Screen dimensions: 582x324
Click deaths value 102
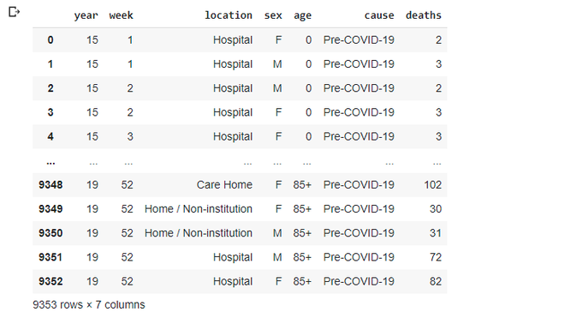pos(433,184)
